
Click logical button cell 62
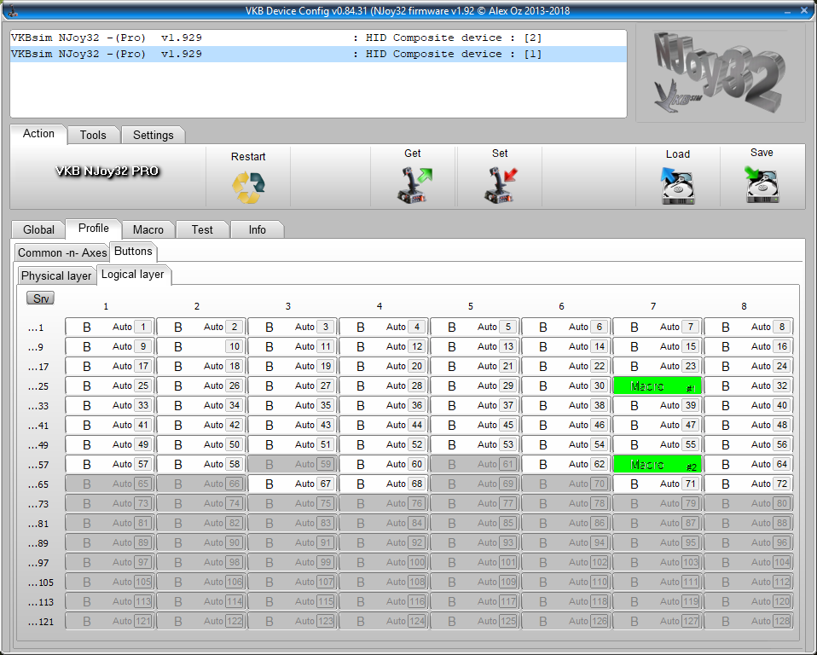click(566, 464)
